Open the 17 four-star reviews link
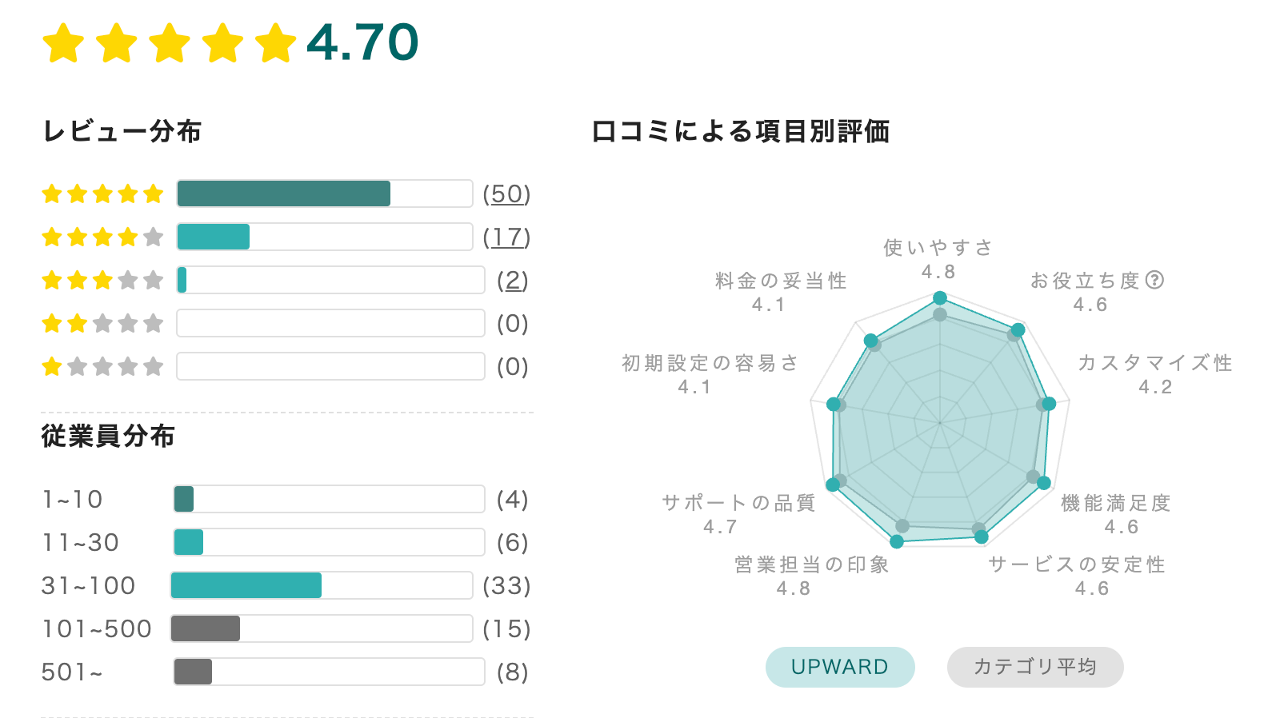1280x718 pixels. pyautogui.click(x=506, y=237)
